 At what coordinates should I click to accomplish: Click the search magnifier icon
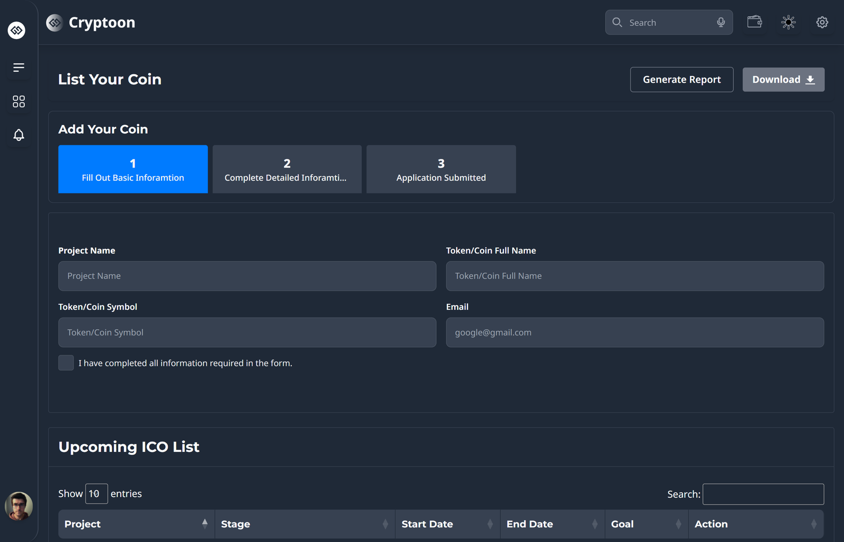[617, 22]
